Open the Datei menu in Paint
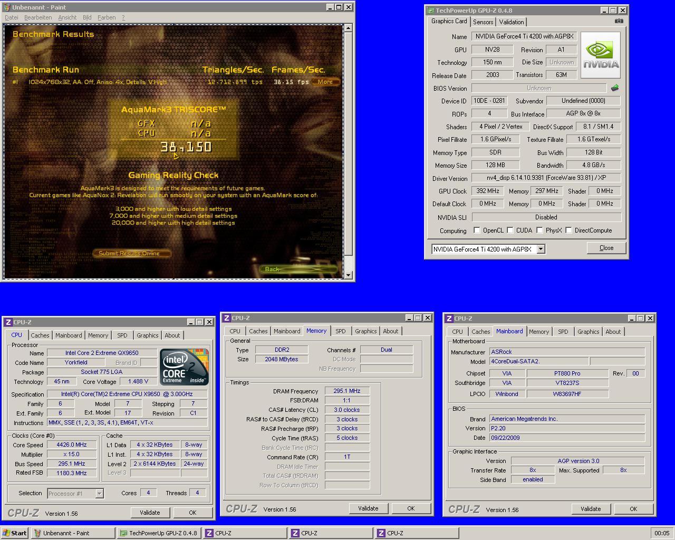 (x=11, y=17)
